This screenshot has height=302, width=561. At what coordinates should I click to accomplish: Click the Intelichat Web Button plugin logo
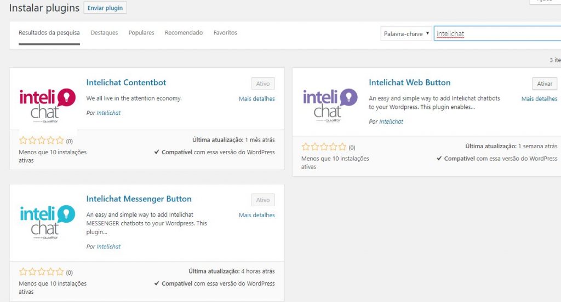pos(330,106)
